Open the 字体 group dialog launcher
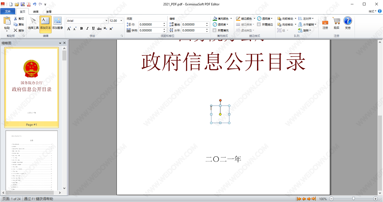 tap(122, 36)
